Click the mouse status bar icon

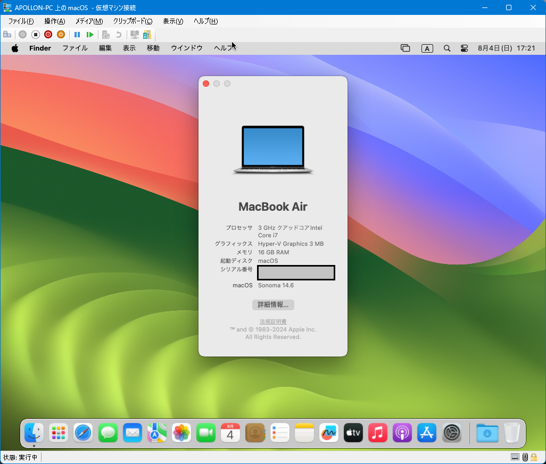point(525,457)
